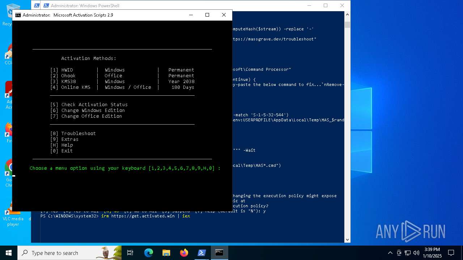463x260 pixels.
Task: Click the green 'Choose a menu option' prompt
Action: pos(125,168)
